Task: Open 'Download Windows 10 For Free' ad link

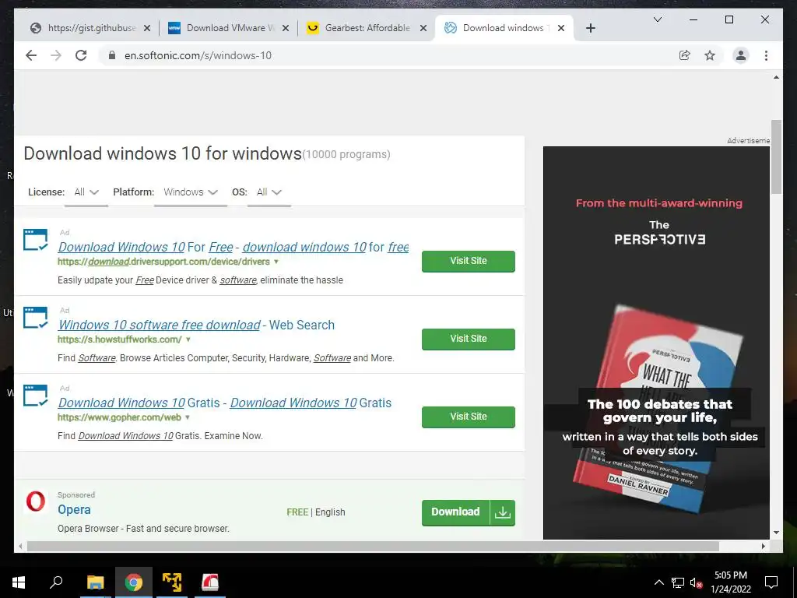Action: [233, 247]
